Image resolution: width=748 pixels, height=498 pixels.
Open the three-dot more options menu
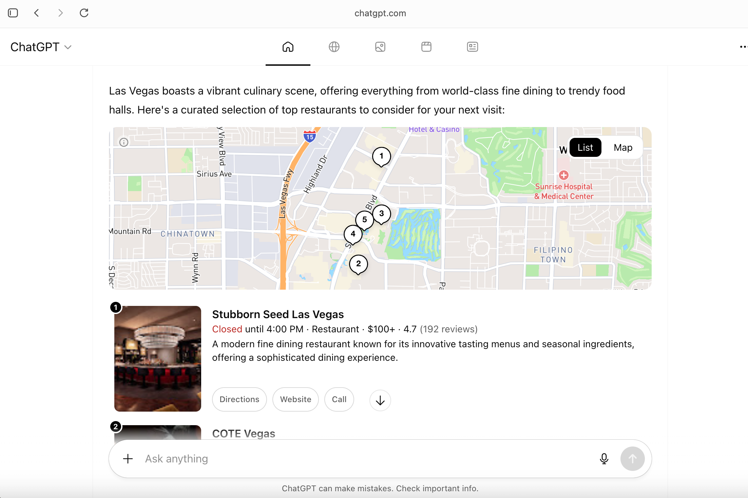click(743, 47)
